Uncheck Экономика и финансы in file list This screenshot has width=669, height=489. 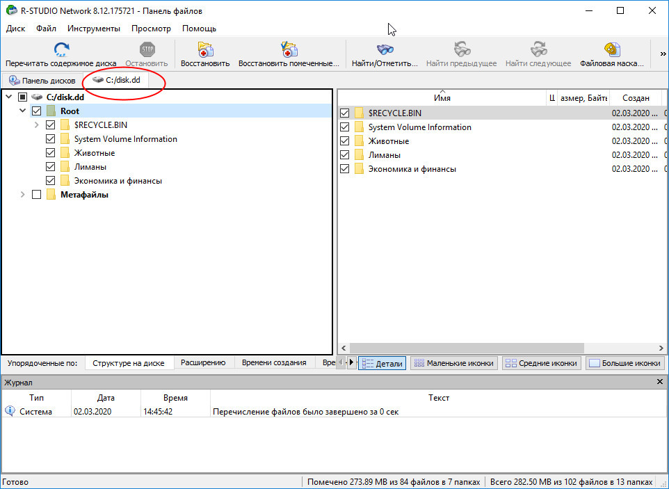click(x=345, y=169)
